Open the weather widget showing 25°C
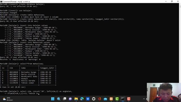181x102 pixels. [8, 99]
